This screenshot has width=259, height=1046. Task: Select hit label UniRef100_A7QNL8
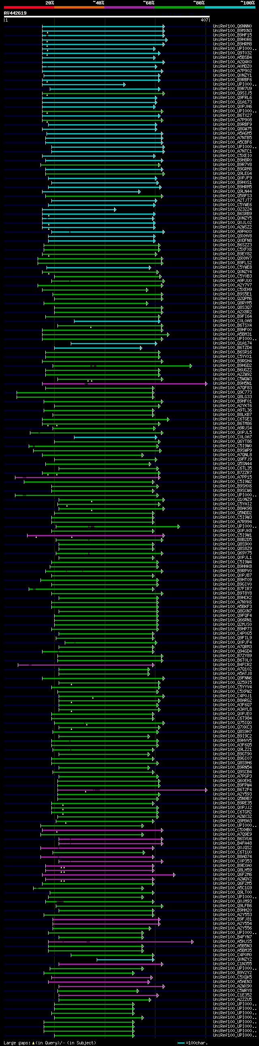click(232, 455)
